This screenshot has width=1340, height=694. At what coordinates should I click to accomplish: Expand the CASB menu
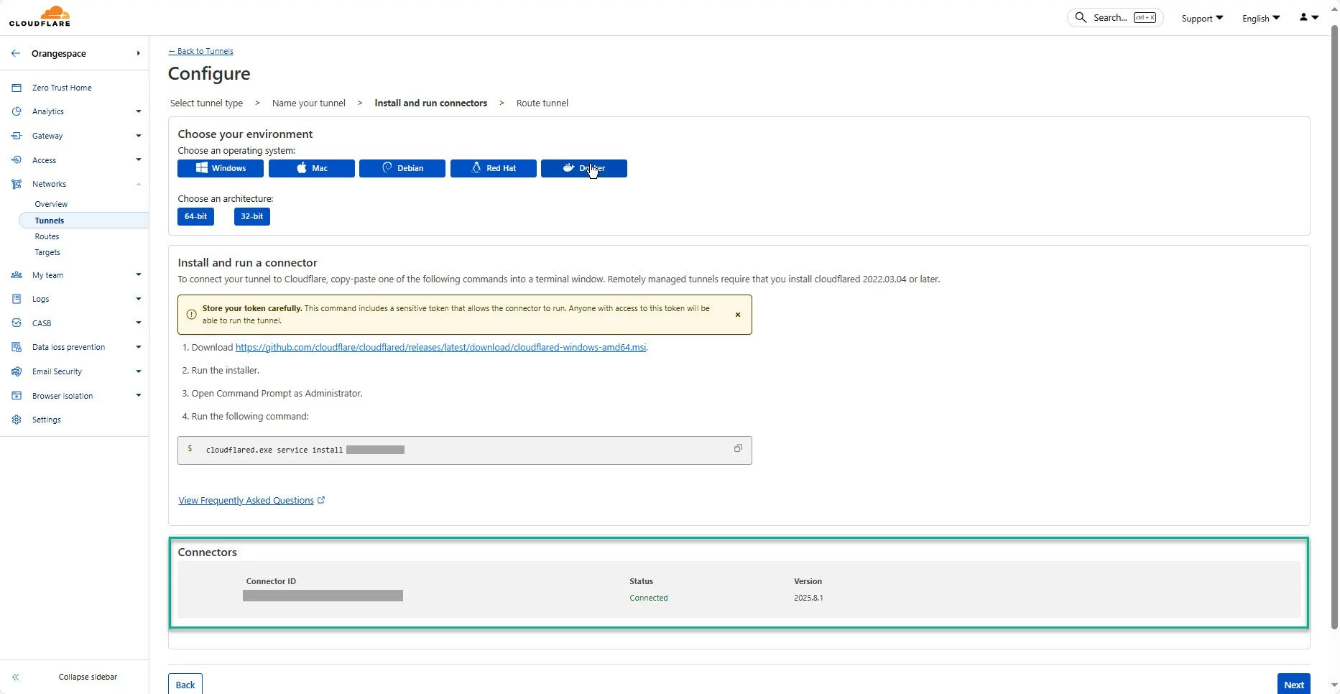point(139,323)
